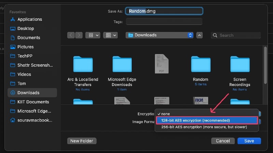273x153 pixels.
Task: Click the Save button
Action: pyautogui.click(x=249, y=141)
